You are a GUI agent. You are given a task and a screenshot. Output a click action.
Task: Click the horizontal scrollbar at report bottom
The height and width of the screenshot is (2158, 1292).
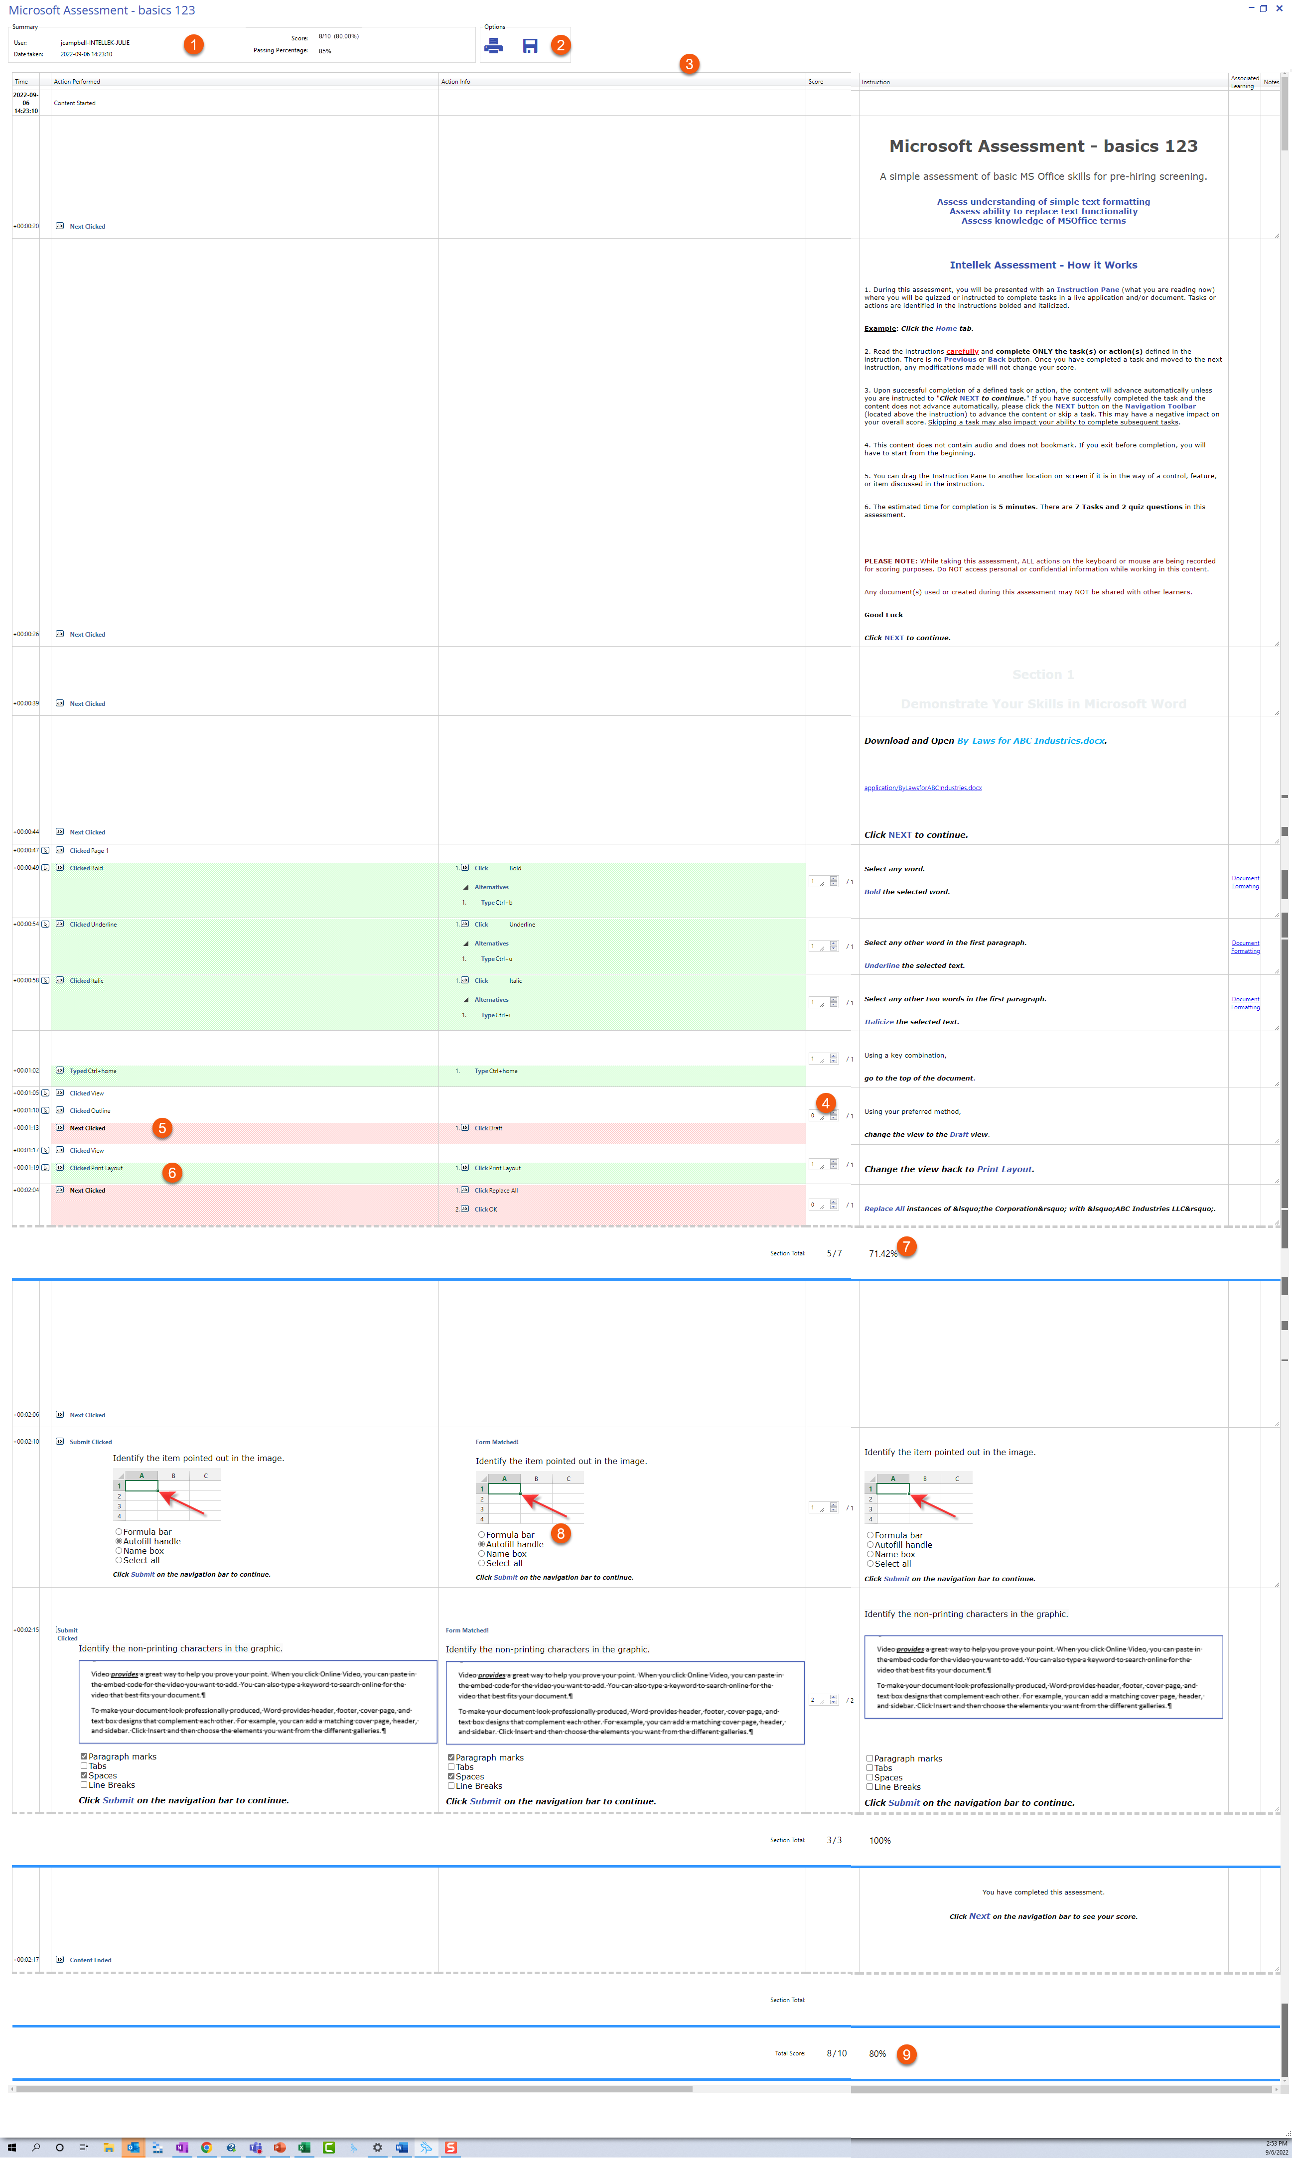tap(354, 2088)
